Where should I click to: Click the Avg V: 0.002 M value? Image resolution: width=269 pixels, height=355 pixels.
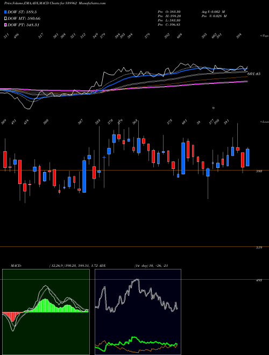click(x=213, y=11)
